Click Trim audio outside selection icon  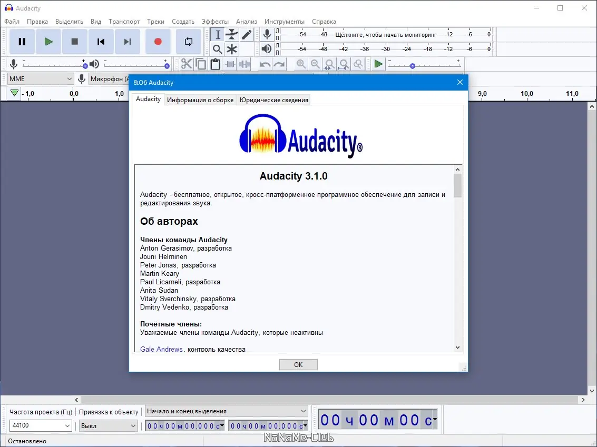tap(230, 64)
